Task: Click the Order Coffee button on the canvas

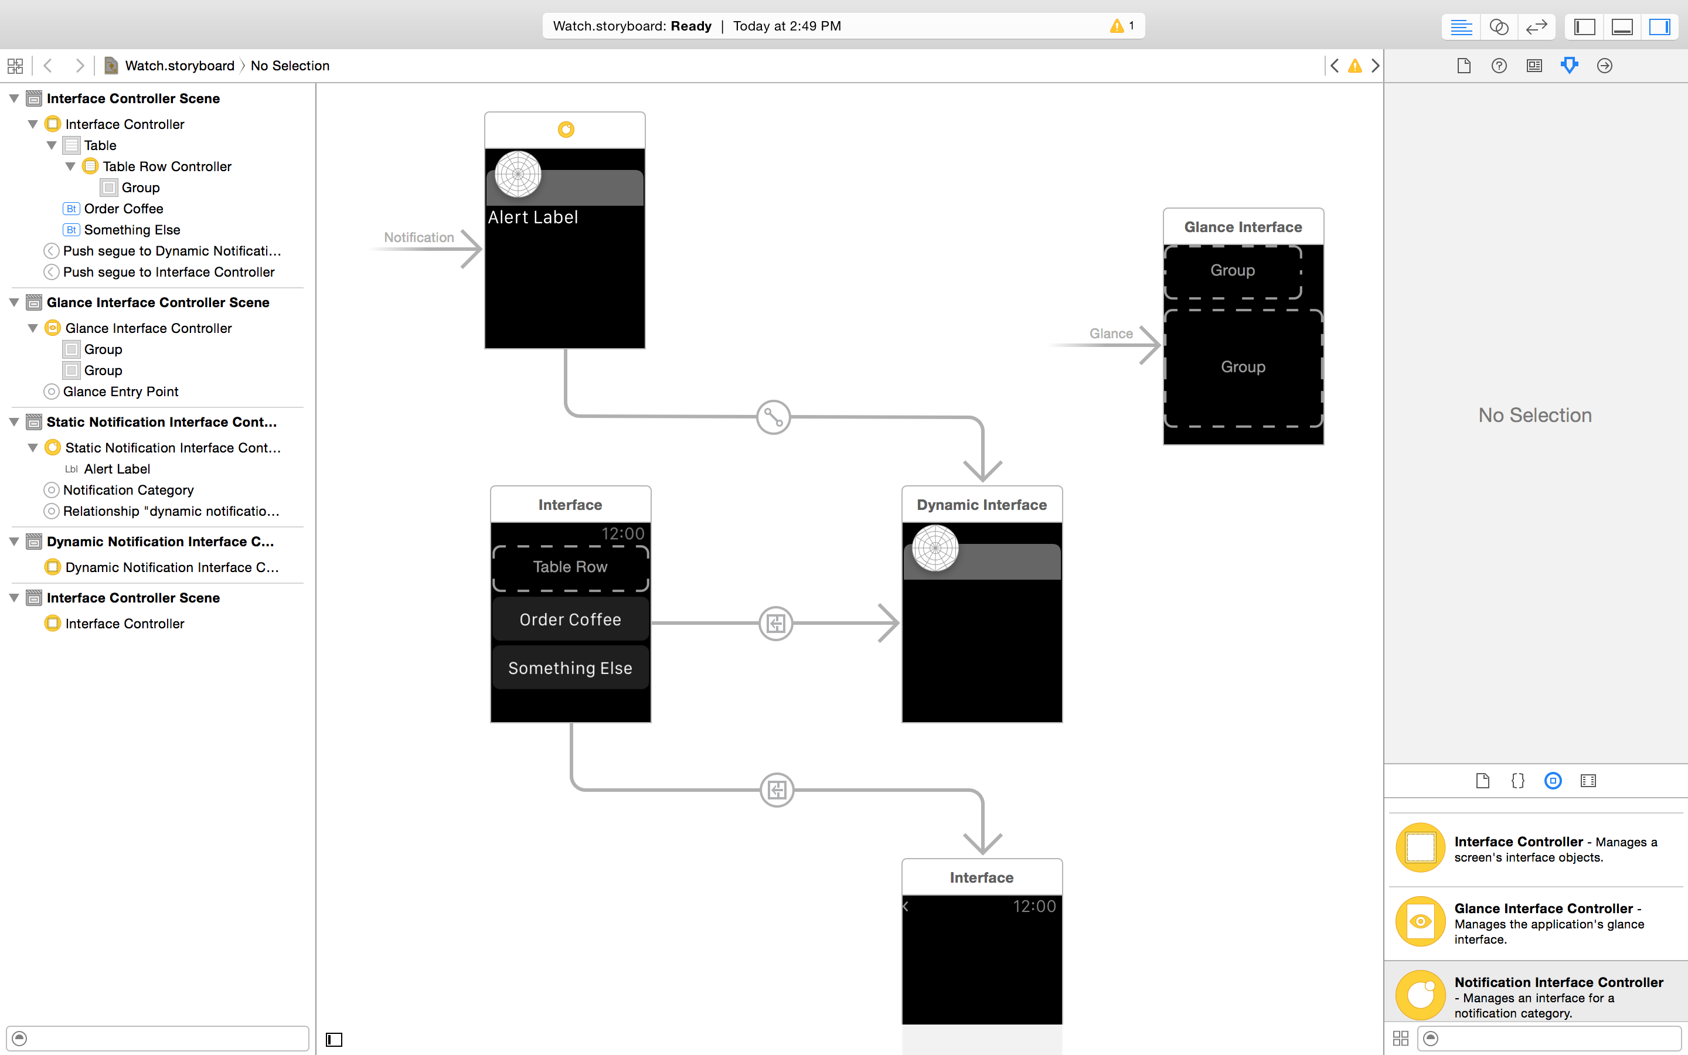Action: [570, 619]
